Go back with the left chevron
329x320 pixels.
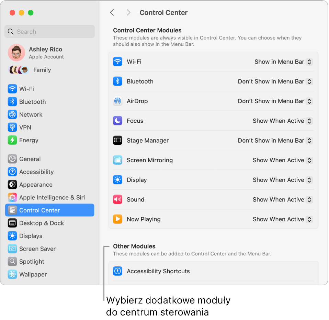(x=112, y=13)
